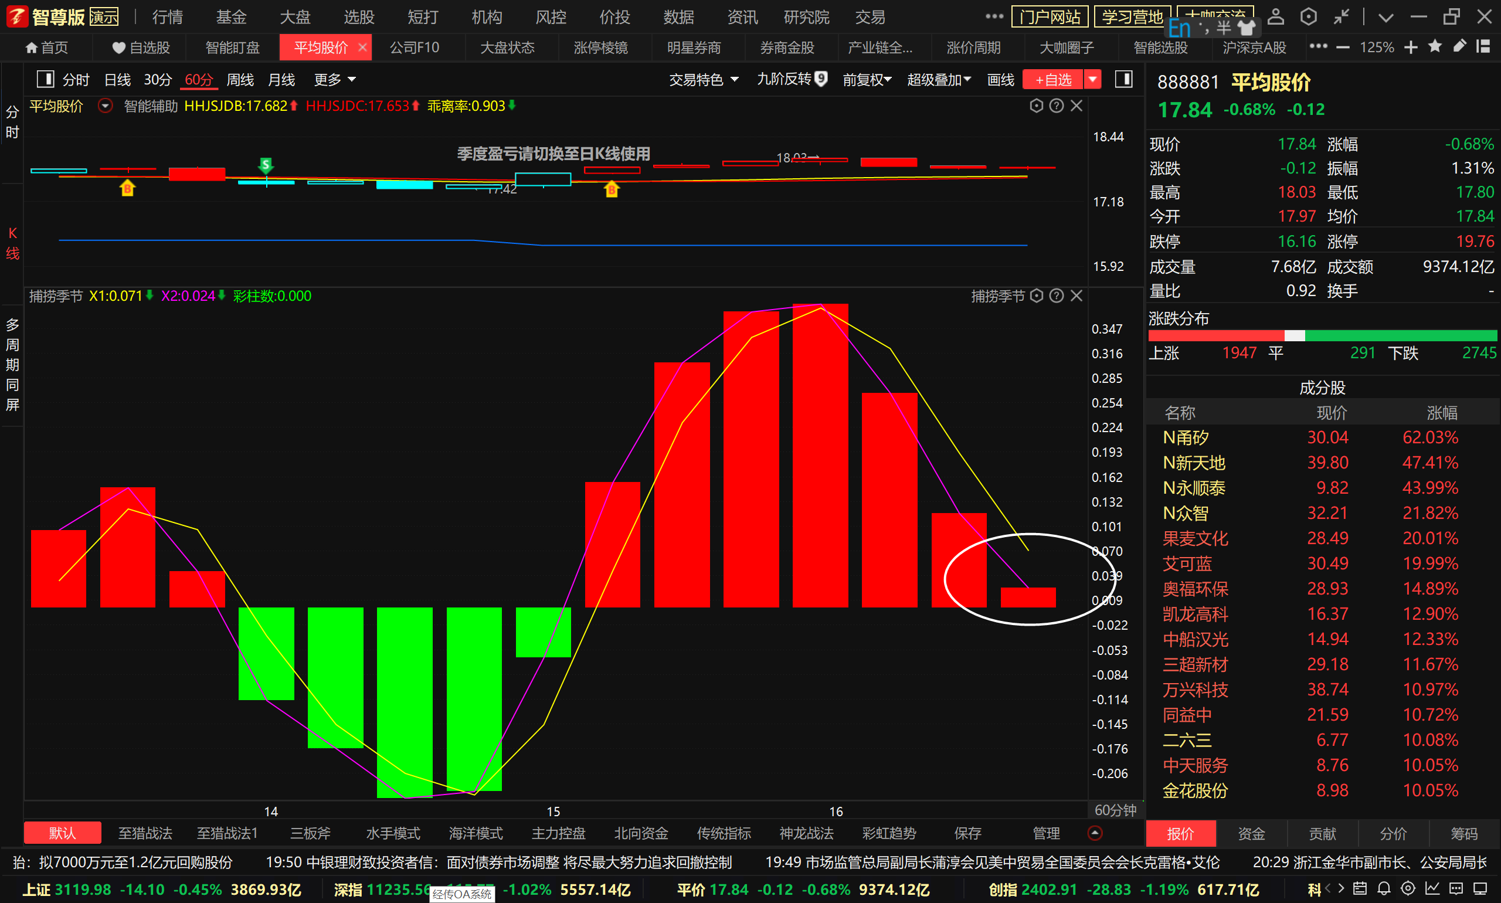1501x903 pixels.
Task: Click the shrink-window arrows icon
Action: [x=1342, y=16]
